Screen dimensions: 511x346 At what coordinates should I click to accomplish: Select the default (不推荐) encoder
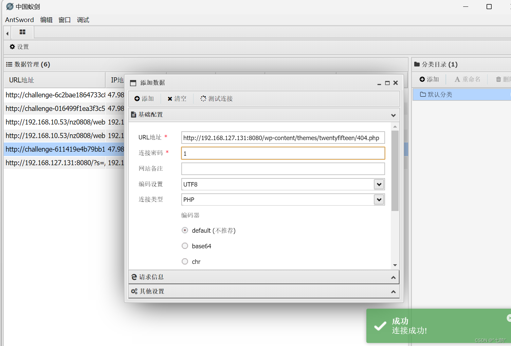pos(185,230)
